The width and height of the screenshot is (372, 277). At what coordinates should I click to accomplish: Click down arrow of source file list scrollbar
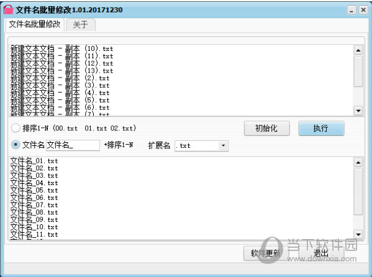point(358,111)
